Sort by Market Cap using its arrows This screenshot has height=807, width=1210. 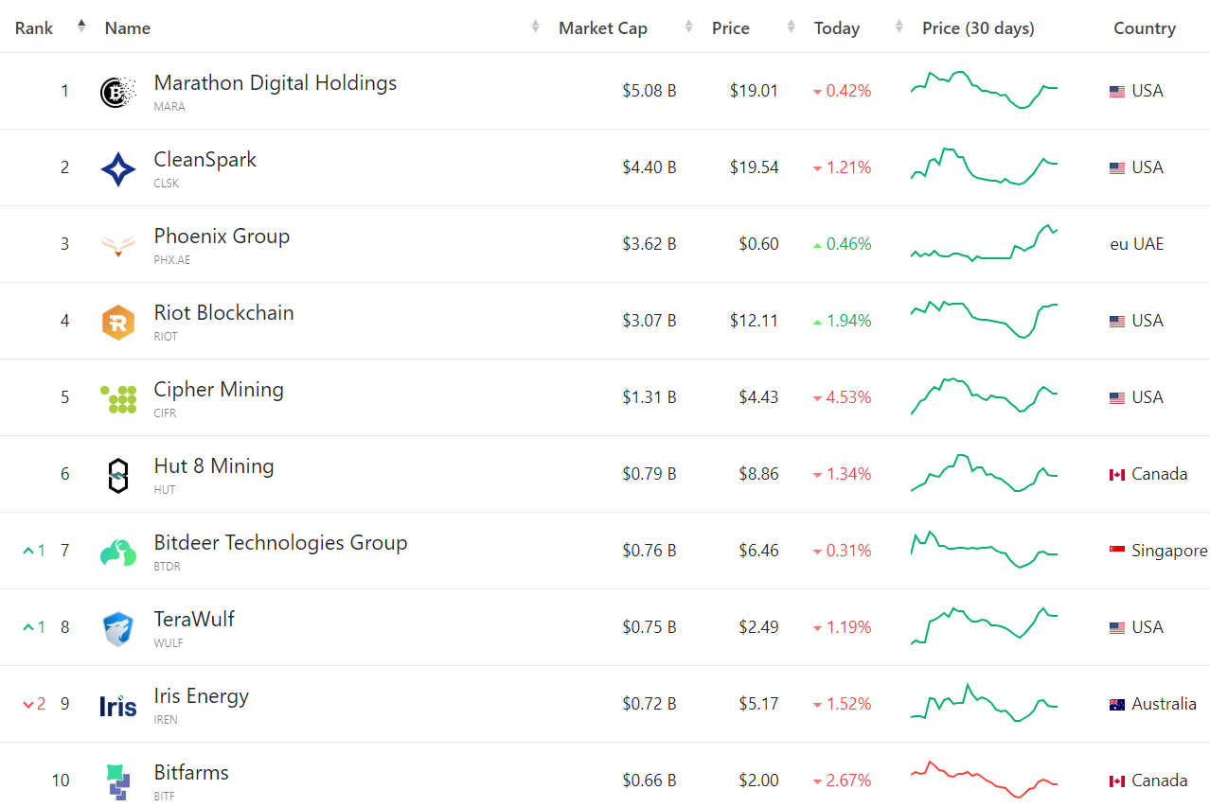688,27
